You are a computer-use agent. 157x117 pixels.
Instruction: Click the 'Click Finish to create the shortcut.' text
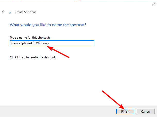33,57
